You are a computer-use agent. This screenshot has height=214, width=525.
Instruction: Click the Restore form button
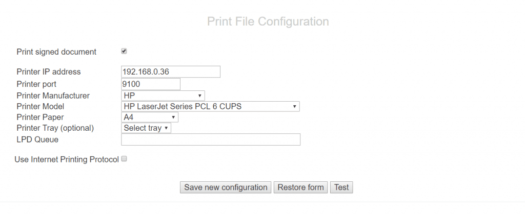[300, 187]
